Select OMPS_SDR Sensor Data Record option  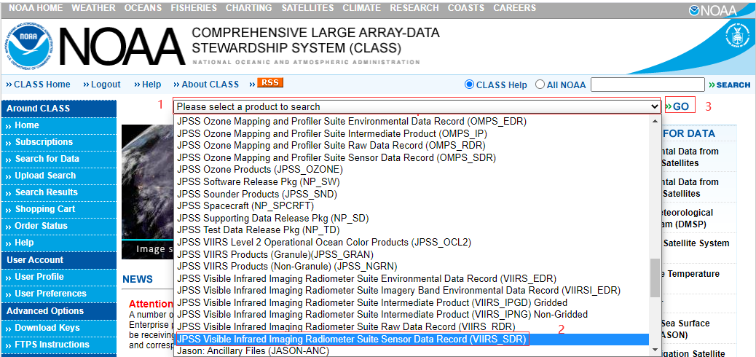click(412, 157)
